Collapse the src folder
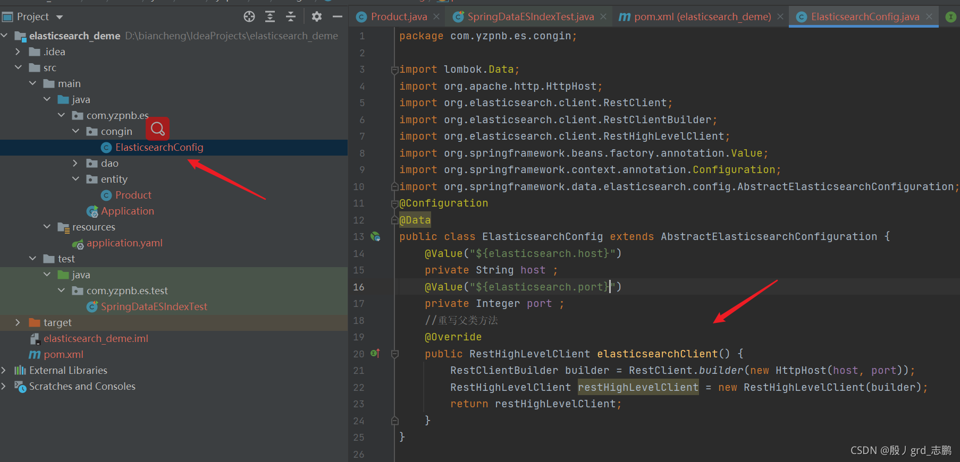 tap(18, 67)
